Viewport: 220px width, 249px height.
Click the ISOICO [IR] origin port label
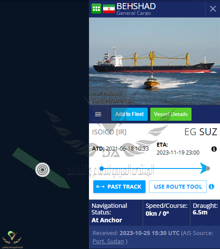(x=109, y=132)
